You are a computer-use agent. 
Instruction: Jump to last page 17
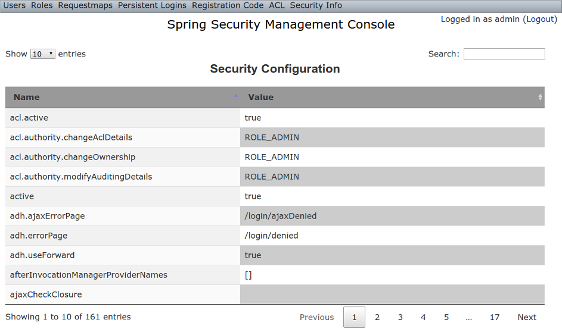point(495,317)
